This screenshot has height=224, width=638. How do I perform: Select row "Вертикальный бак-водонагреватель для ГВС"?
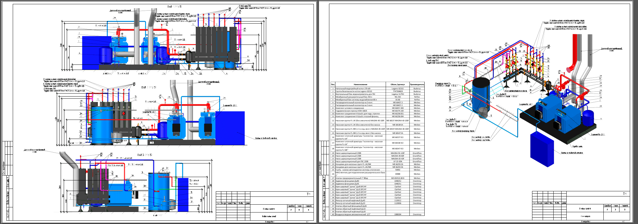pyautogui.click(x=378, y=94)
